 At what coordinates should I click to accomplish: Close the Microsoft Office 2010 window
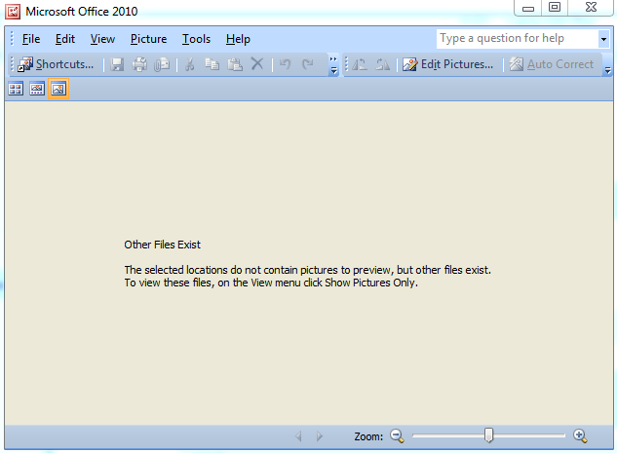coord(591,8)
